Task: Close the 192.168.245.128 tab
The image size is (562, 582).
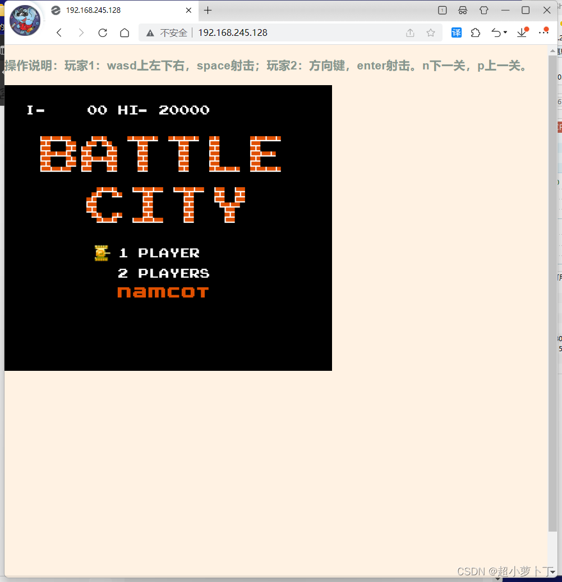Action: [189, 11]
